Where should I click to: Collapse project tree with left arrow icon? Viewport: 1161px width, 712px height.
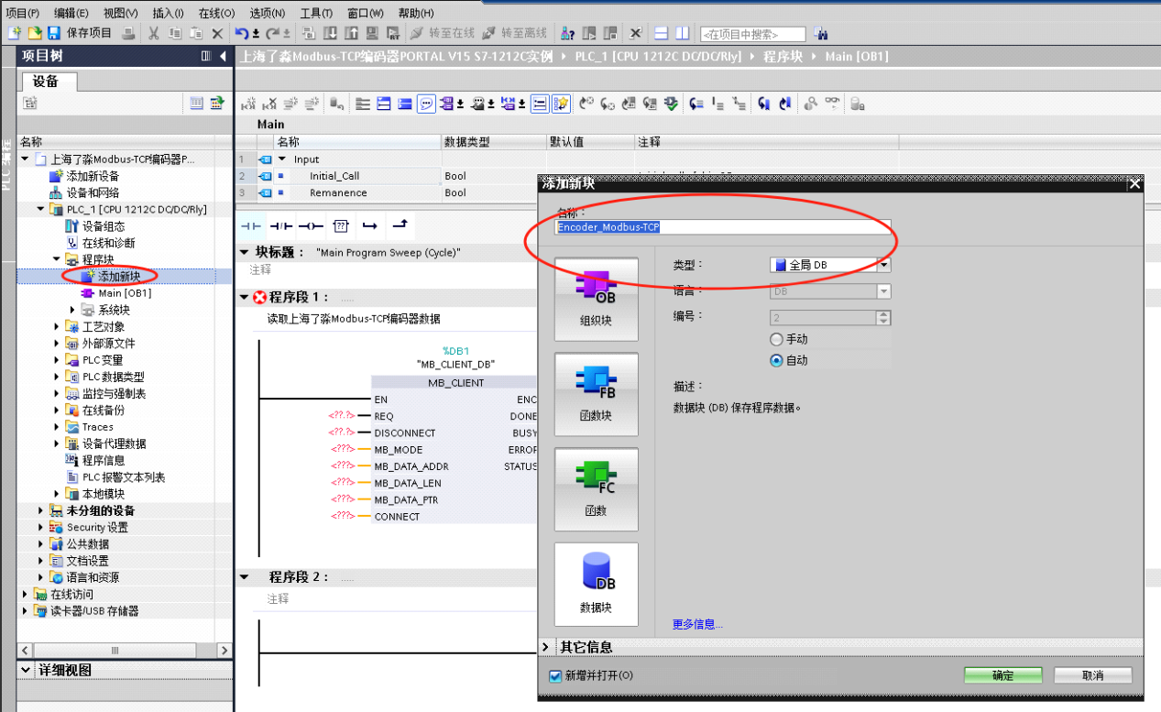pyautogui.click(x=223, y=57)
